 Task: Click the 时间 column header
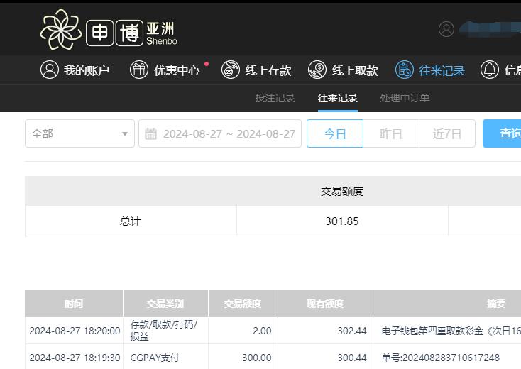(74, 303)
